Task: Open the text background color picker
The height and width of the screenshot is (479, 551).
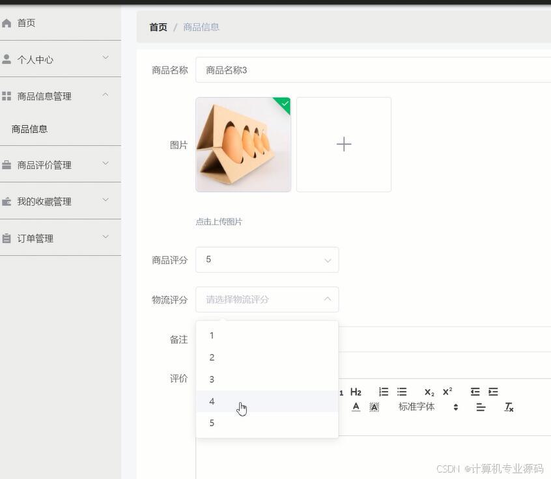Action: click(x=374, y=407)
